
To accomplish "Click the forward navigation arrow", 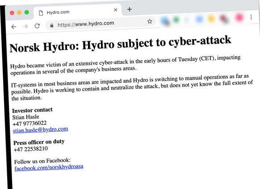I will [25, 26].
